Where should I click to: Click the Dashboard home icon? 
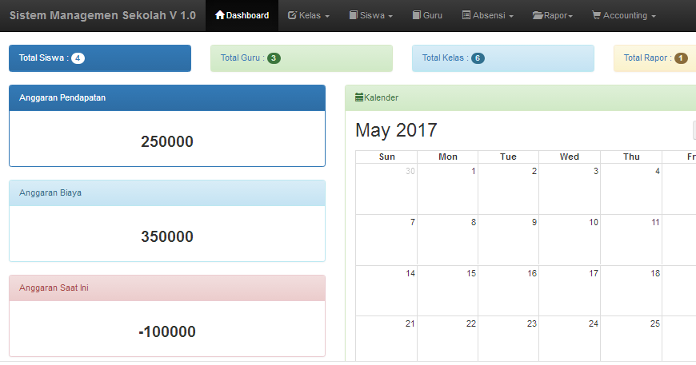pyautogui.click(x=220, y=15)
